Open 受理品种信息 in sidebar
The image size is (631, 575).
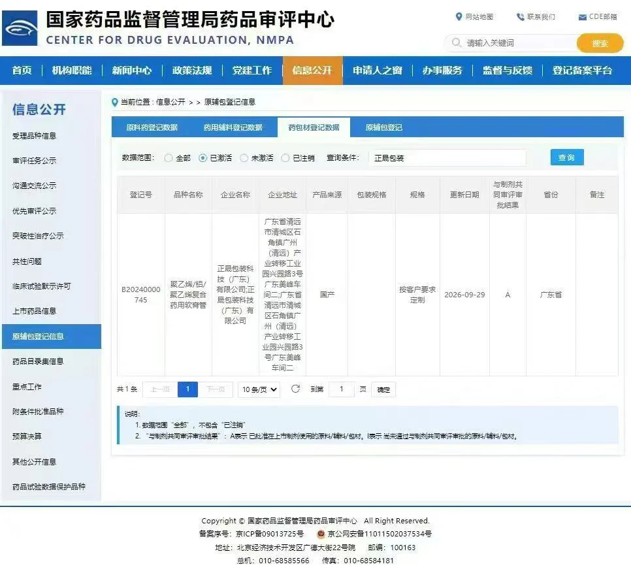click(x=34, y=136)
